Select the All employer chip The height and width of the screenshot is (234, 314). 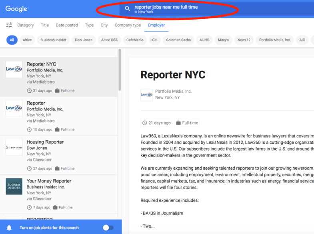pyautogui.click(x=12, y=40)
